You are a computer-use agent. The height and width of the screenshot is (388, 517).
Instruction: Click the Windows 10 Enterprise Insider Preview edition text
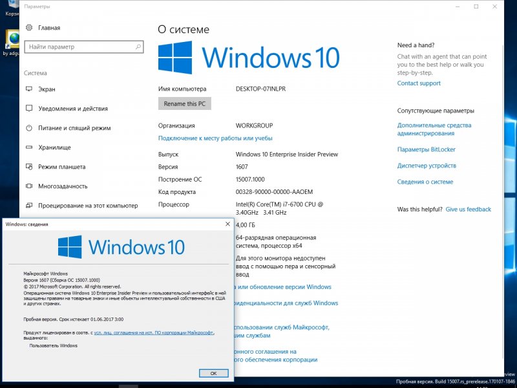[x=287, y=155]
